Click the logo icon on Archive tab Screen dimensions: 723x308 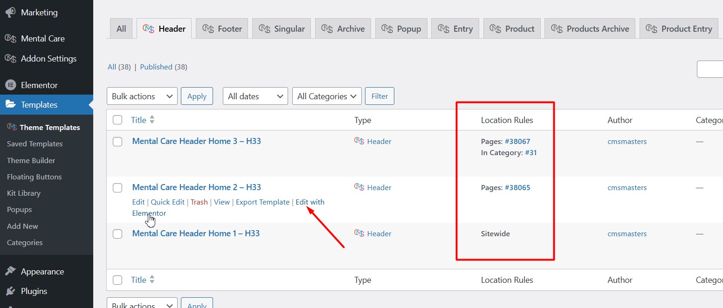pyautogui.click(x=327, y=29)
